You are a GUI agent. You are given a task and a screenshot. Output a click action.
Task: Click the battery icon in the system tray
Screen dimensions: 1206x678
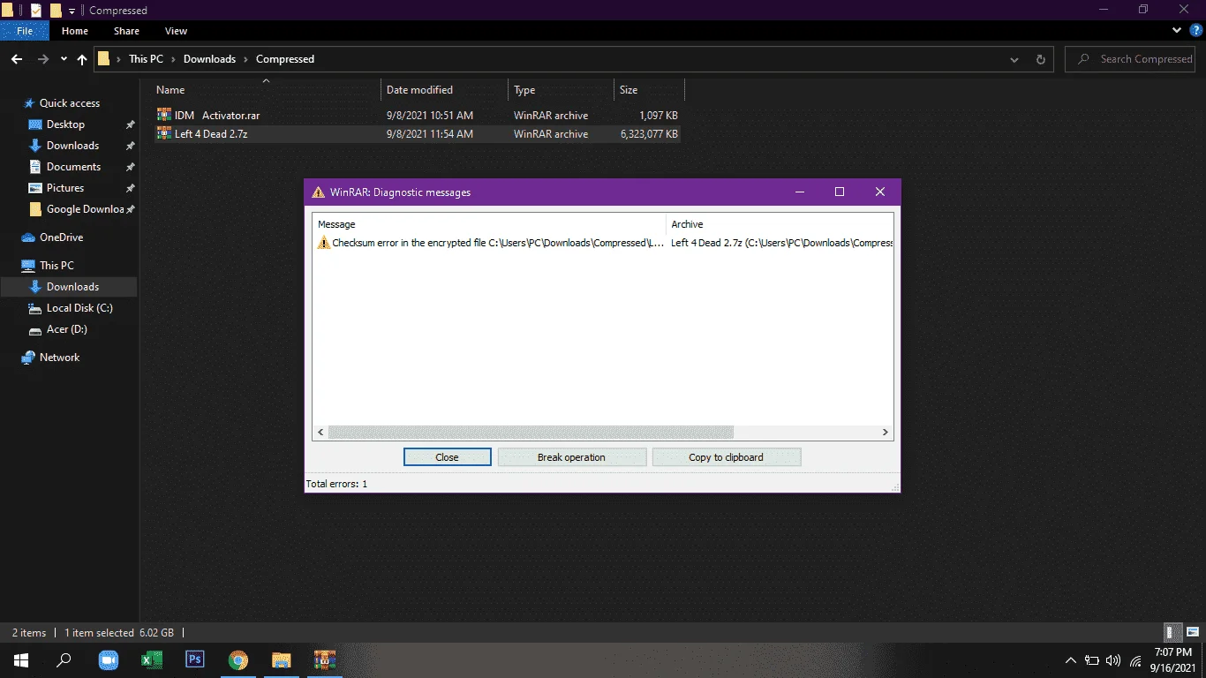pyautogui.click(x=1092, y=660)
